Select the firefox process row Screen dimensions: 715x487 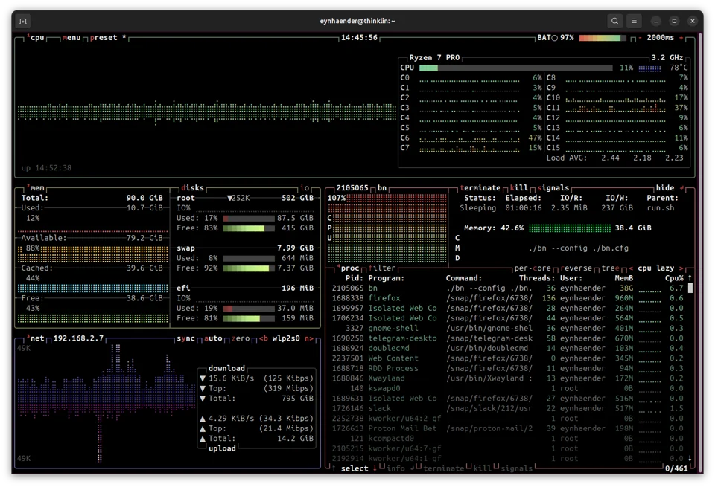[x=507, y=298]
